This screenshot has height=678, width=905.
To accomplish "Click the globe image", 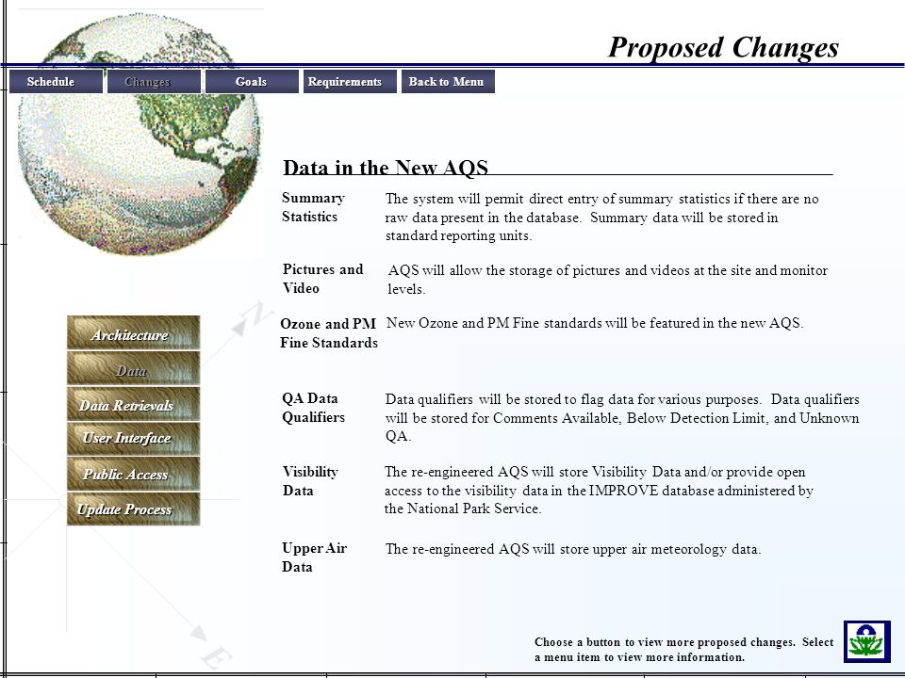I will pos(139,136).
